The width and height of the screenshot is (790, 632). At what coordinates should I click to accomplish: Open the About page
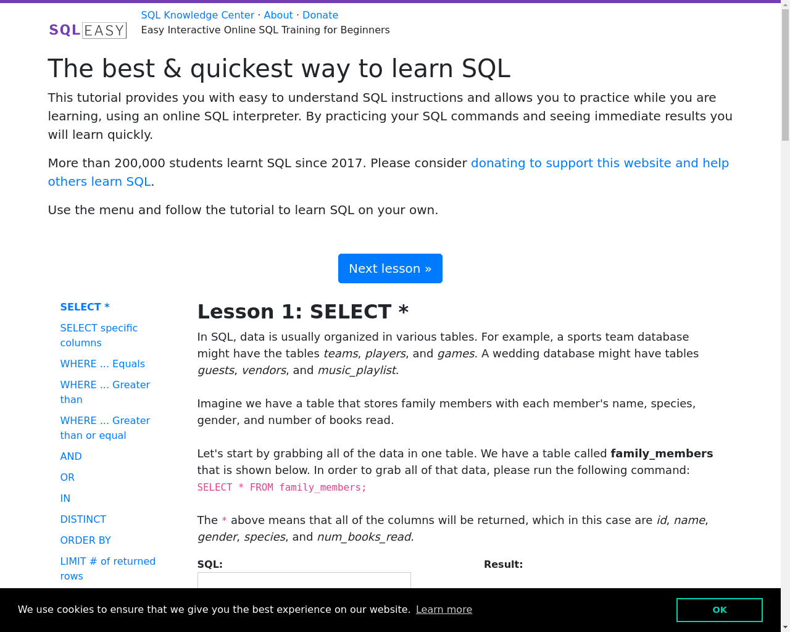click(278, 15)
